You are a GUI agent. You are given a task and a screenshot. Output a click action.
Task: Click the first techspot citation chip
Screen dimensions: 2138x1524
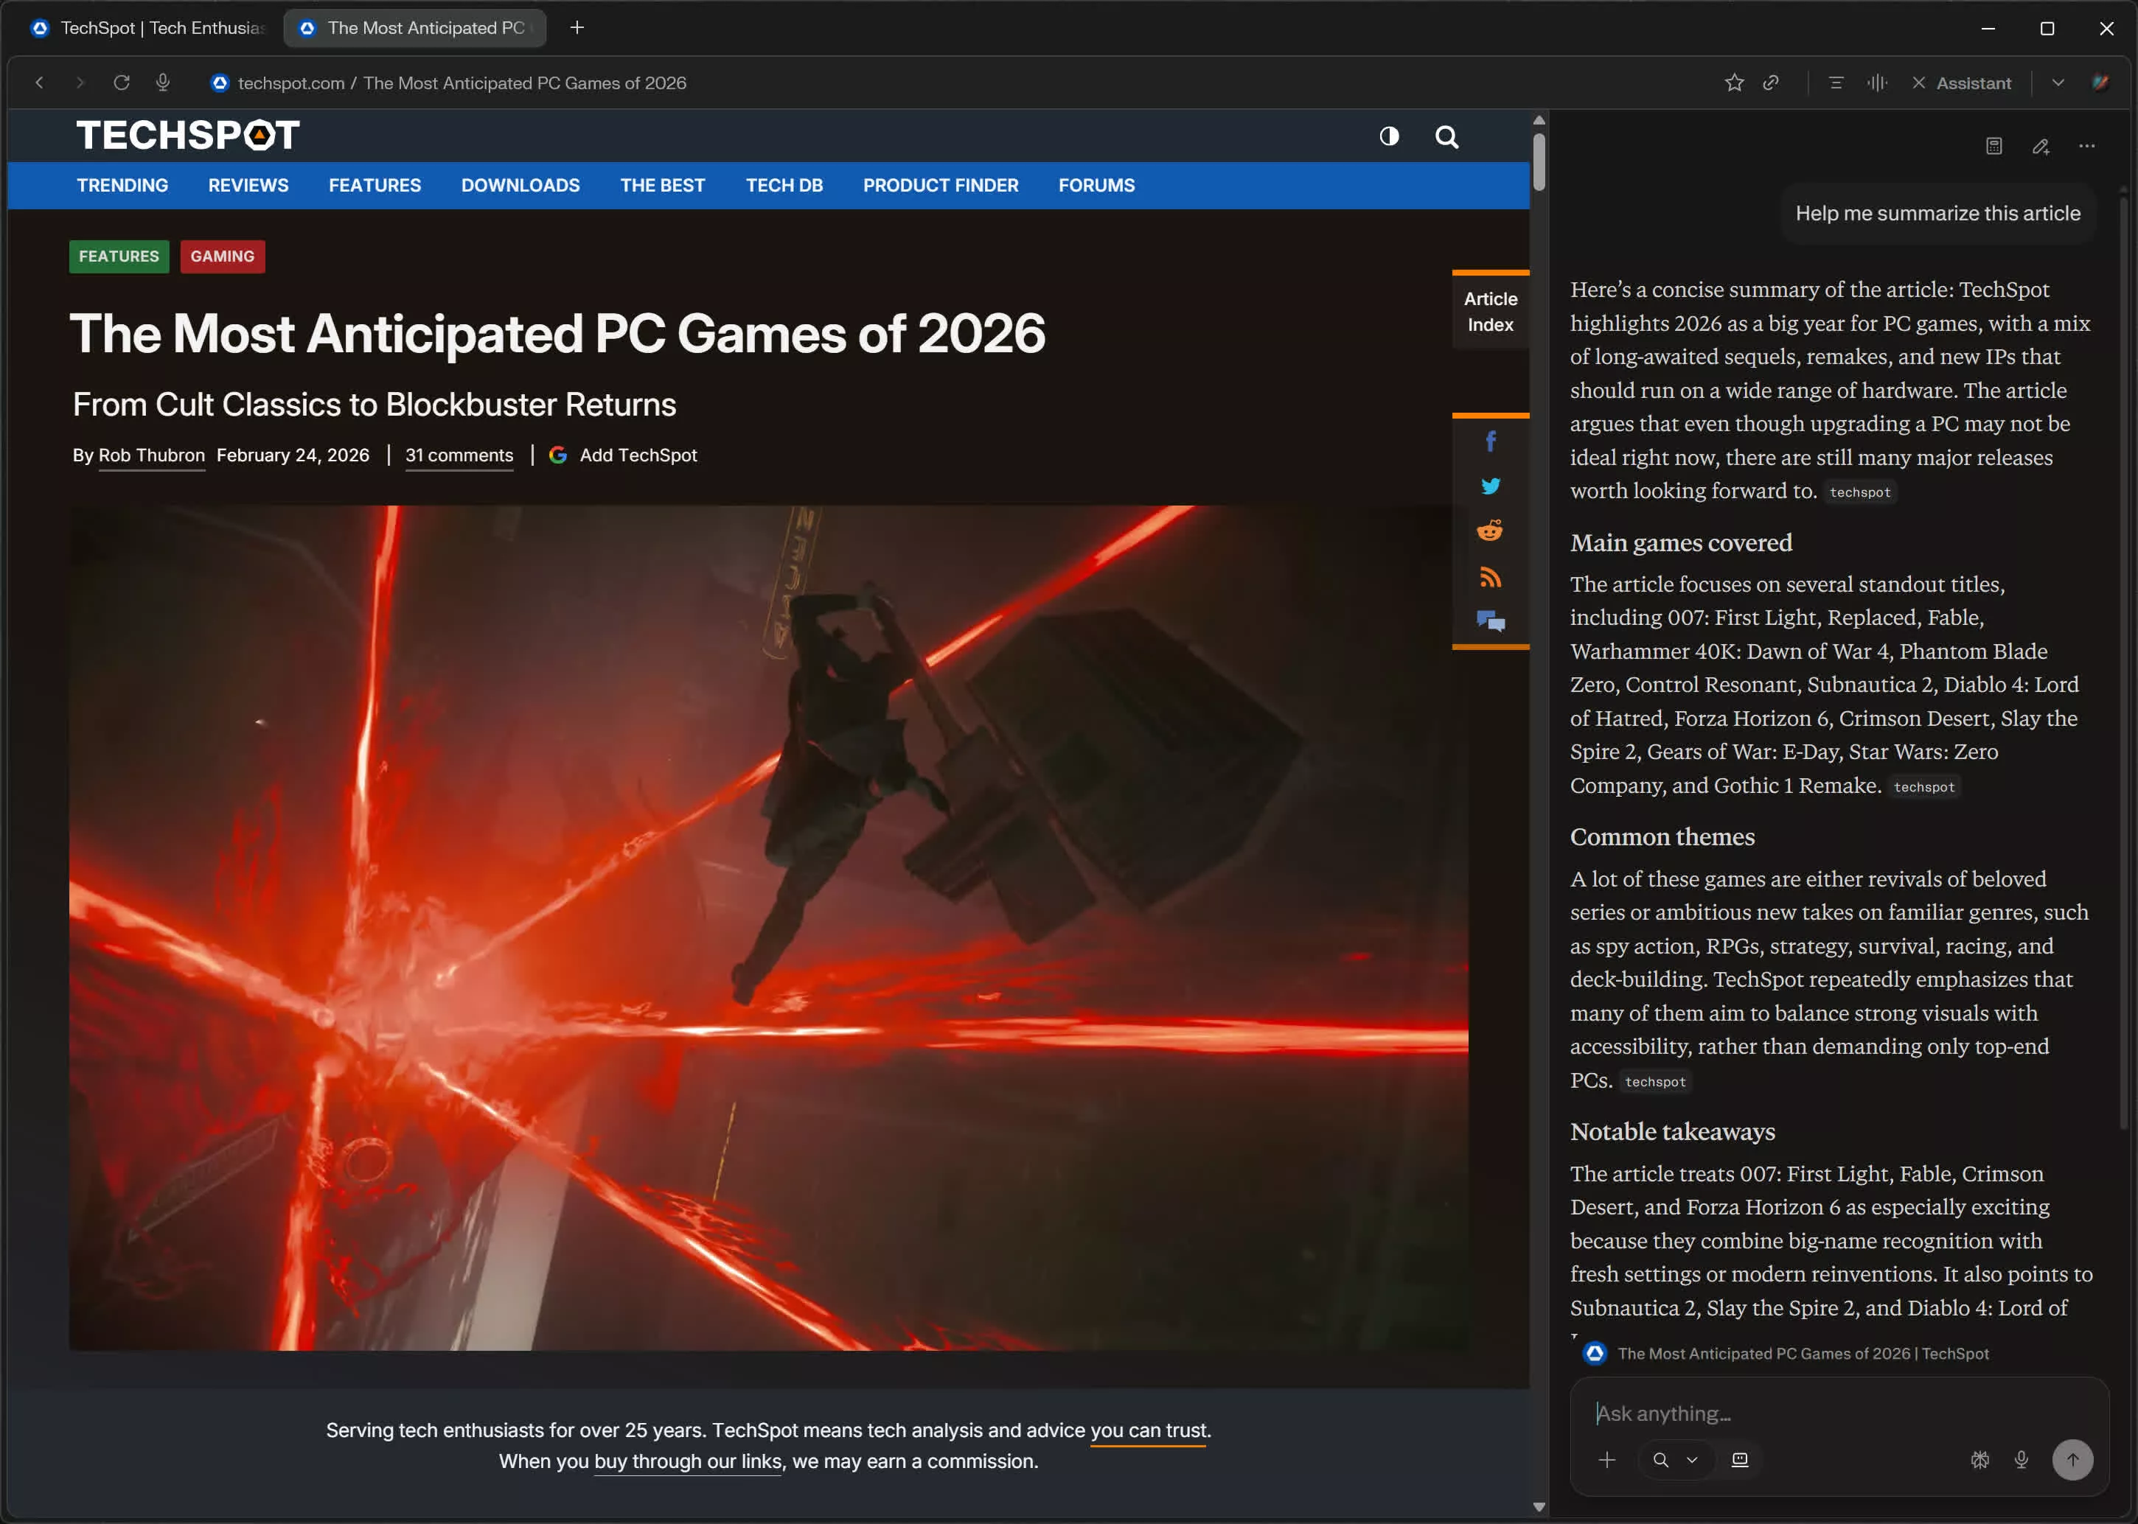[x=1859, y=493]
